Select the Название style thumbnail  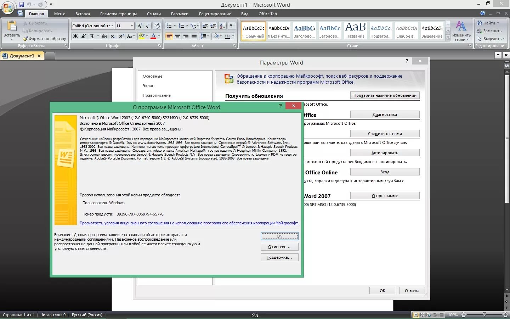[355, 30]
